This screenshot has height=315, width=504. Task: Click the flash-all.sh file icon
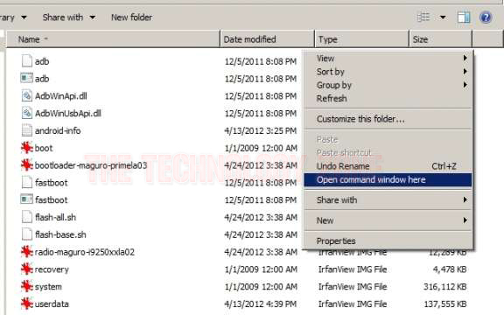27,217
